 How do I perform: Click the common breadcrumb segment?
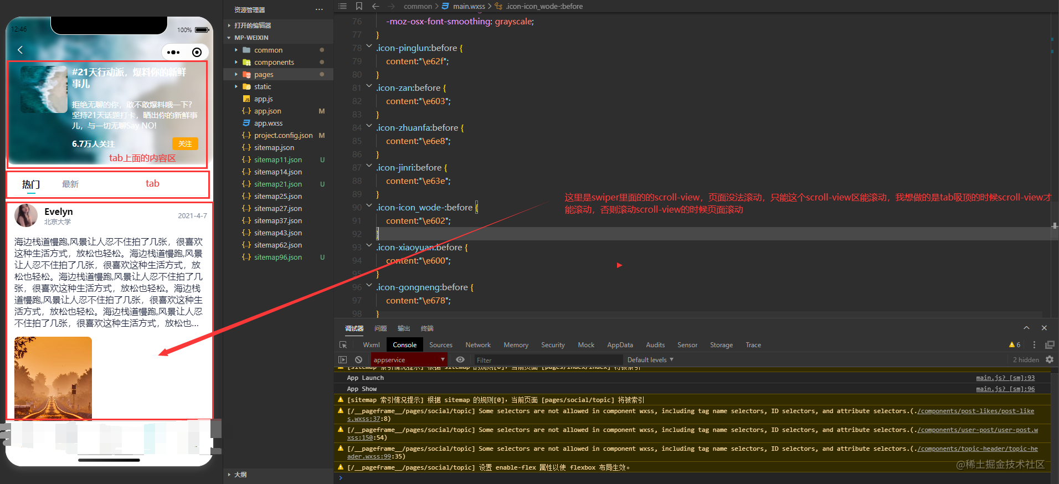(418, 6)
